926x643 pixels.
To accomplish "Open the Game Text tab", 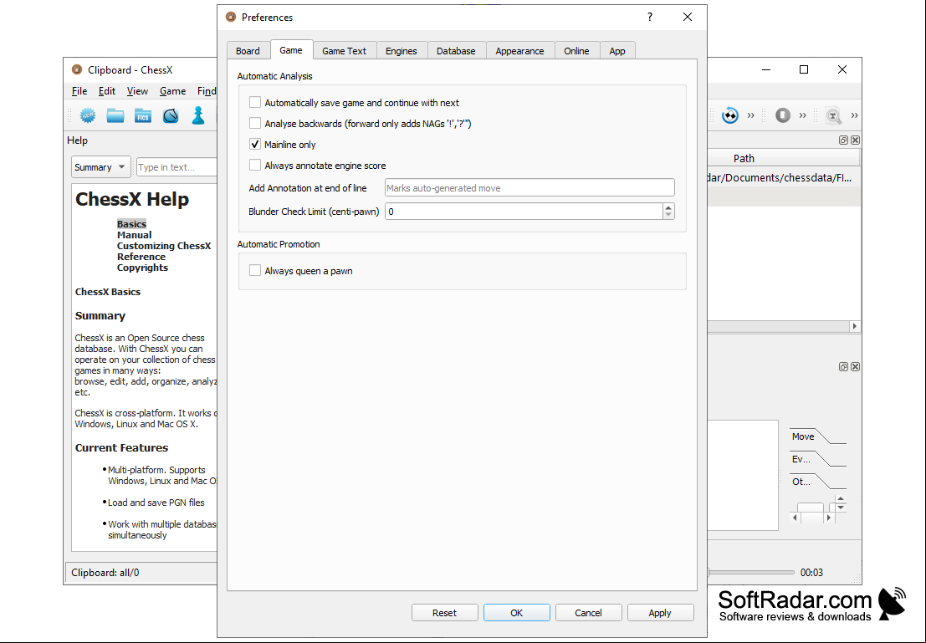I will tap(345, 51).
